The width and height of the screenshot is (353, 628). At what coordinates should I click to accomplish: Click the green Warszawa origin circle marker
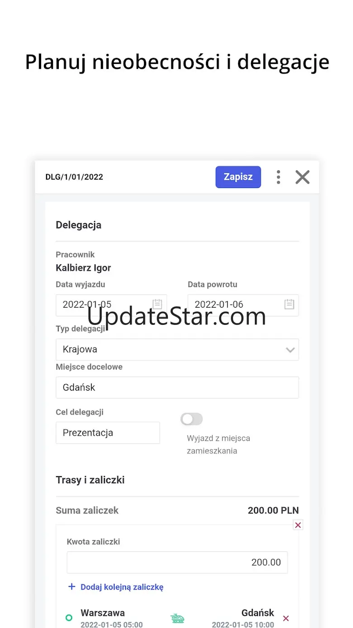[69, 618]
